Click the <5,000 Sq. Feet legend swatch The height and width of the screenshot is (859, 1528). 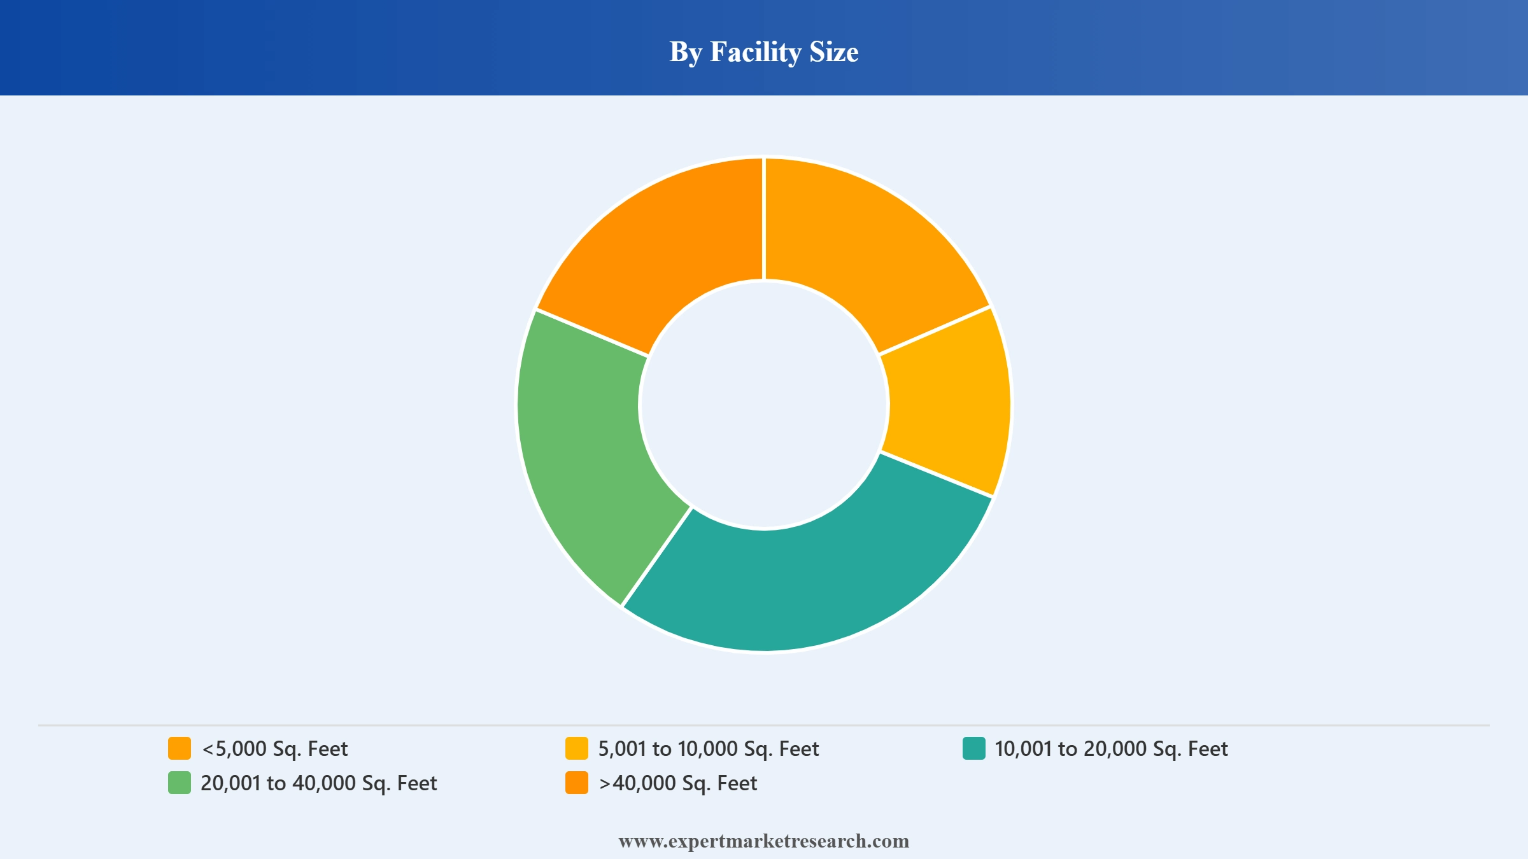coord(180,748)
